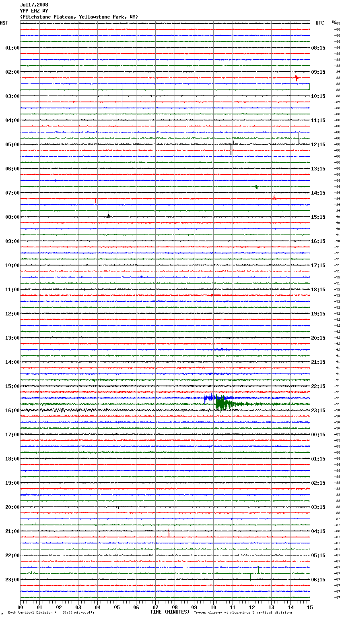The height and width of the screenshot is (618, 342).
Task: Click the Pitchstone Plateau, Yellowstone Park location title
Action: [x=79, y=17]
